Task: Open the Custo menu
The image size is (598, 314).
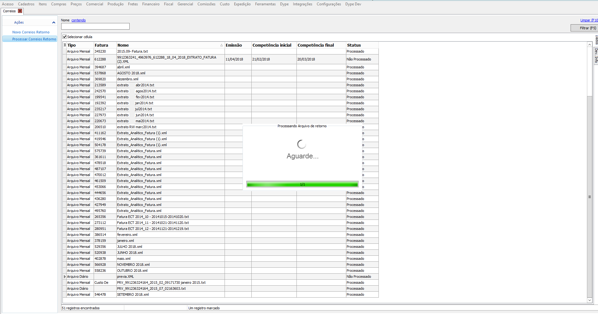Action: coord(225,4)
